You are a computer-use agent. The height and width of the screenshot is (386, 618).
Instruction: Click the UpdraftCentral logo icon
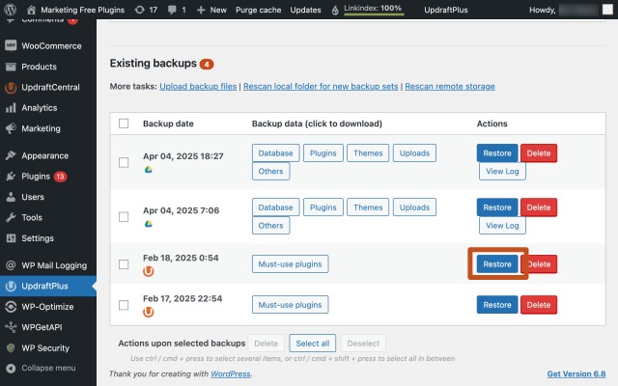(x=11, y=88)
